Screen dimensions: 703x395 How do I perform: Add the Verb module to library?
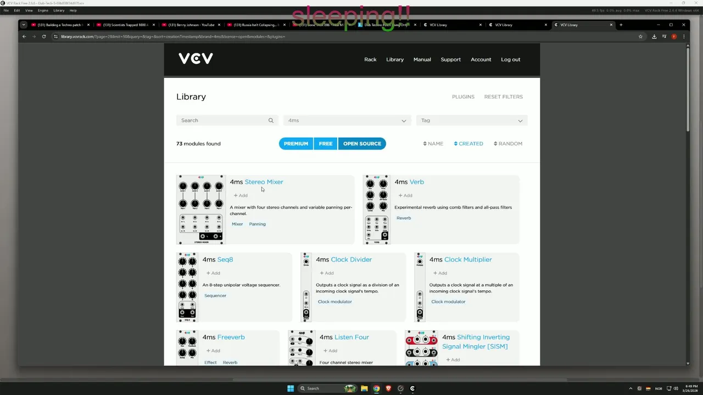(x=405, y=195)
